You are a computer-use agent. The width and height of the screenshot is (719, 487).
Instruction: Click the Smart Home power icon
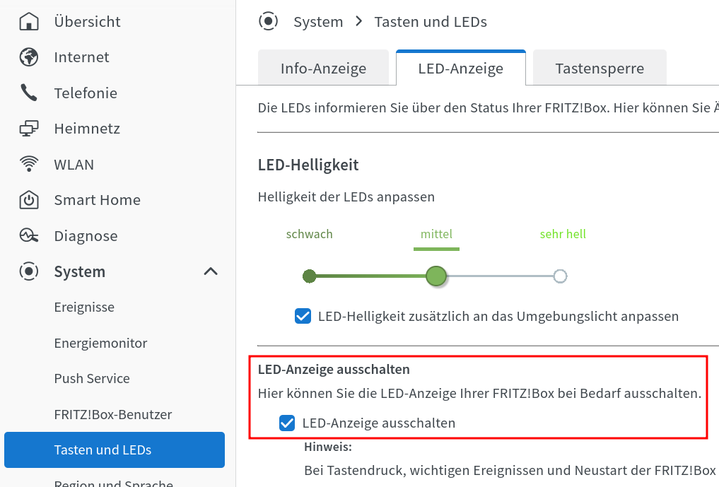coord(29,200)
